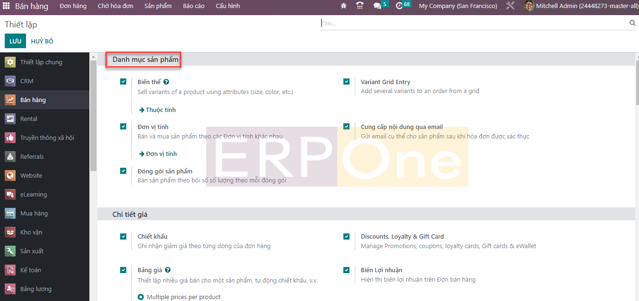The height and width of the screenshot is (301, 639).
Task: Open the phone VoIP icon
Action: point(360,6)
